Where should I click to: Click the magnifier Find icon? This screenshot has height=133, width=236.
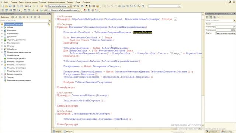pos(46,6)
